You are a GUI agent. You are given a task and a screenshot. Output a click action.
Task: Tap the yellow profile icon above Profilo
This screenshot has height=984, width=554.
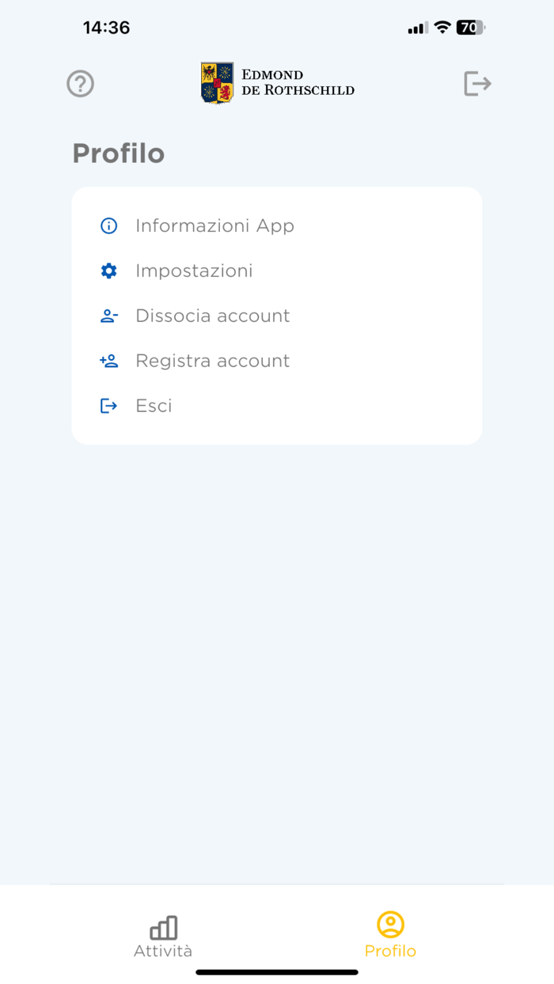point(389,922)
